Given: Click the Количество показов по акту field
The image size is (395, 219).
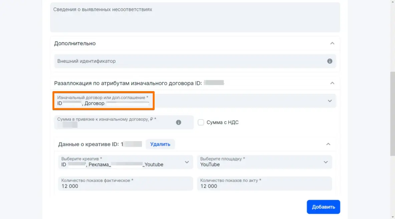Looking at the screenshot, I should point(264,184).
